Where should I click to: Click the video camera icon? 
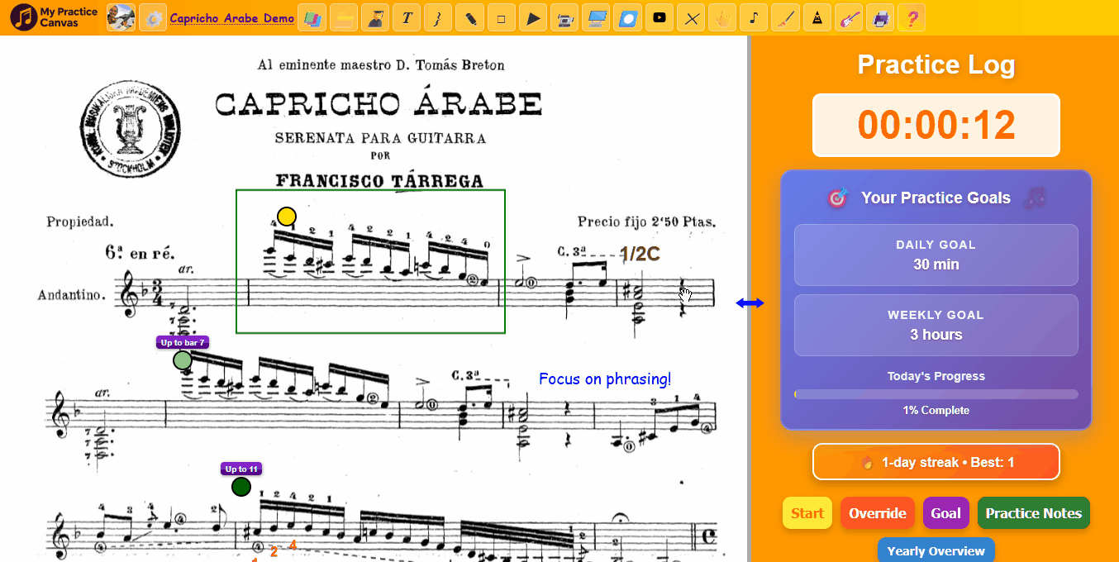coord(564,17)
